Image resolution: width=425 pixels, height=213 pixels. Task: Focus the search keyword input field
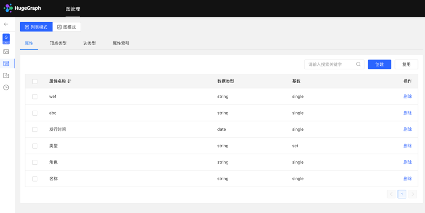pos(330,64)
